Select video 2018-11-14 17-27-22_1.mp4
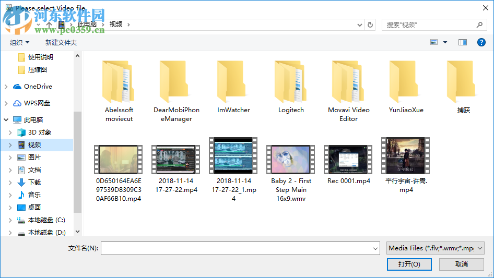 click(233, 170)
